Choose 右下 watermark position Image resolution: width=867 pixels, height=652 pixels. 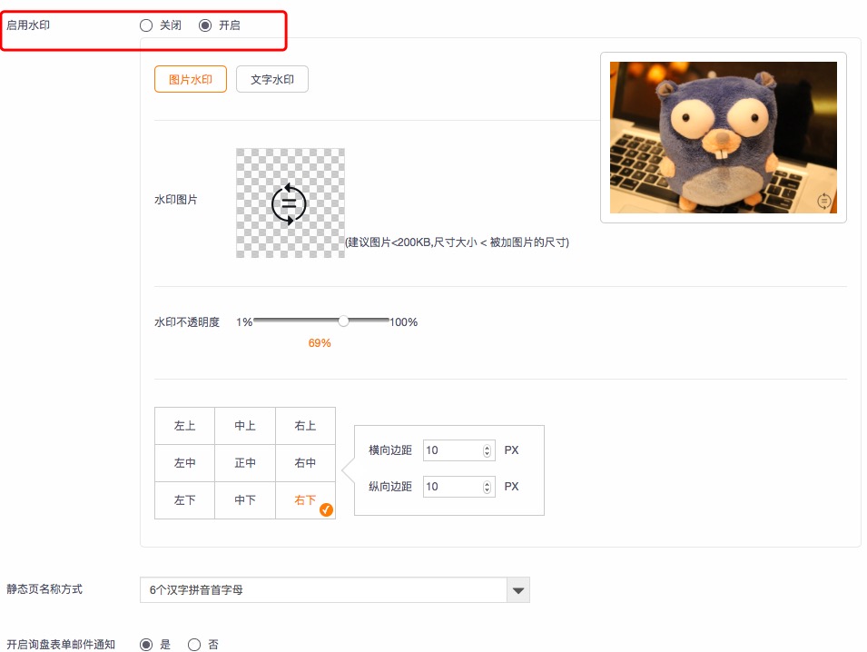[x=305, y=500]
